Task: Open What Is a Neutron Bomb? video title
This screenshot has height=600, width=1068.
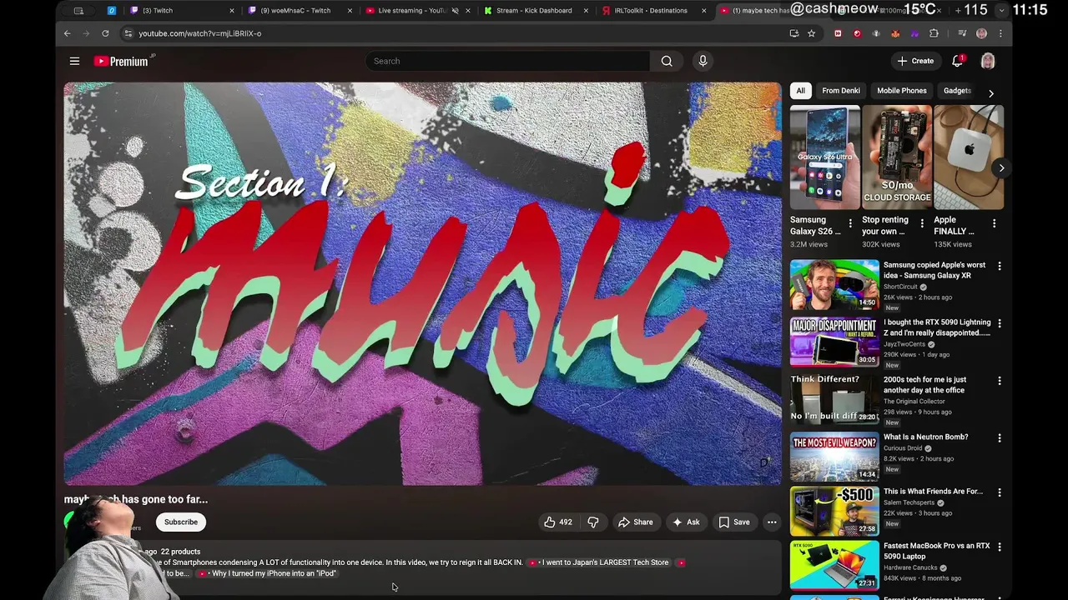Action: 925,437
